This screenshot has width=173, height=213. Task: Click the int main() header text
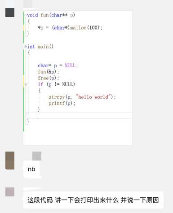pyautogui.click(x=40, y=47)
